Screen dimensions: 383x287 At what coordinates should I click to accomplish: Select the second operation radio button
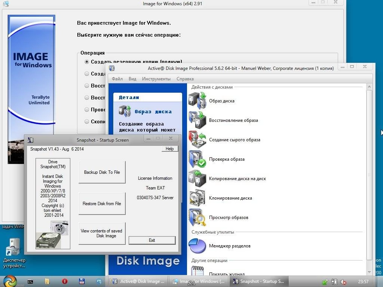(x=87, y=74)
